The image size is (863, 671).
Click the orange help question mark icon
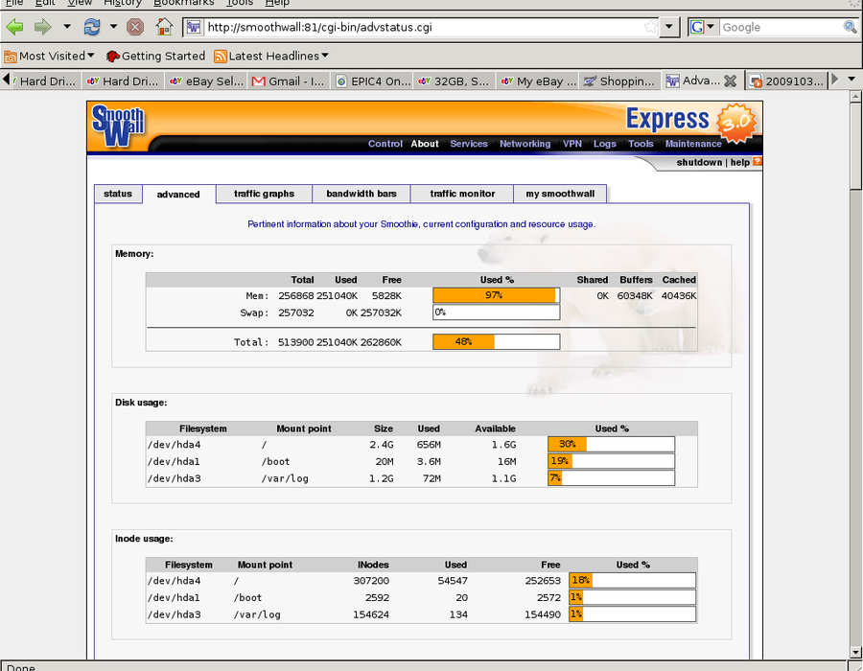[x=758, y=162]
